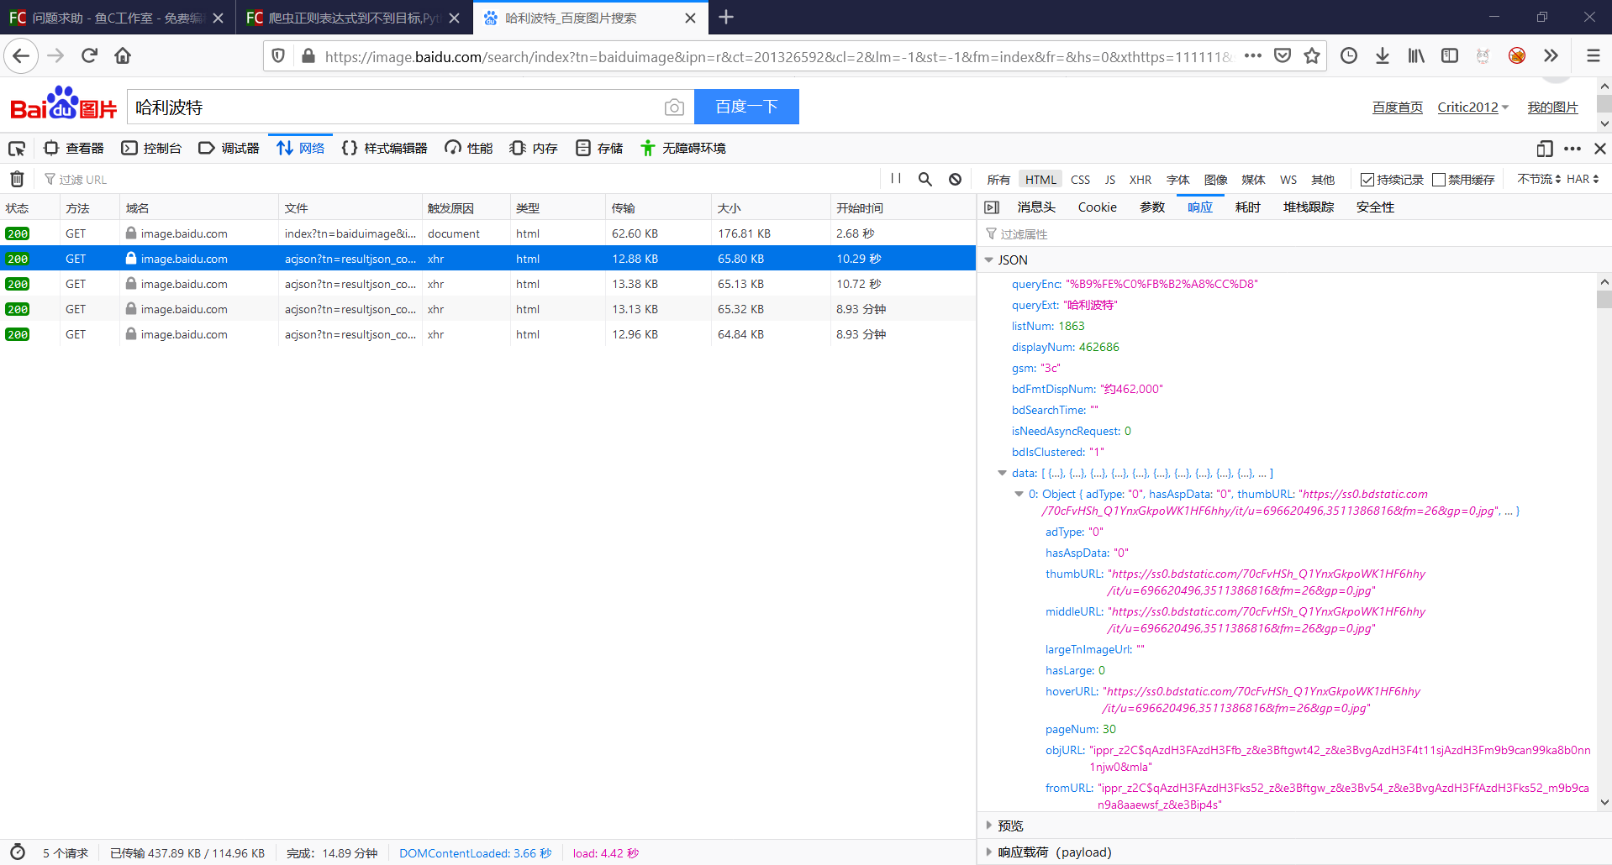Collapse the JSON section
The width and height of the screenshot is (1612, 865).
point(989,260)
